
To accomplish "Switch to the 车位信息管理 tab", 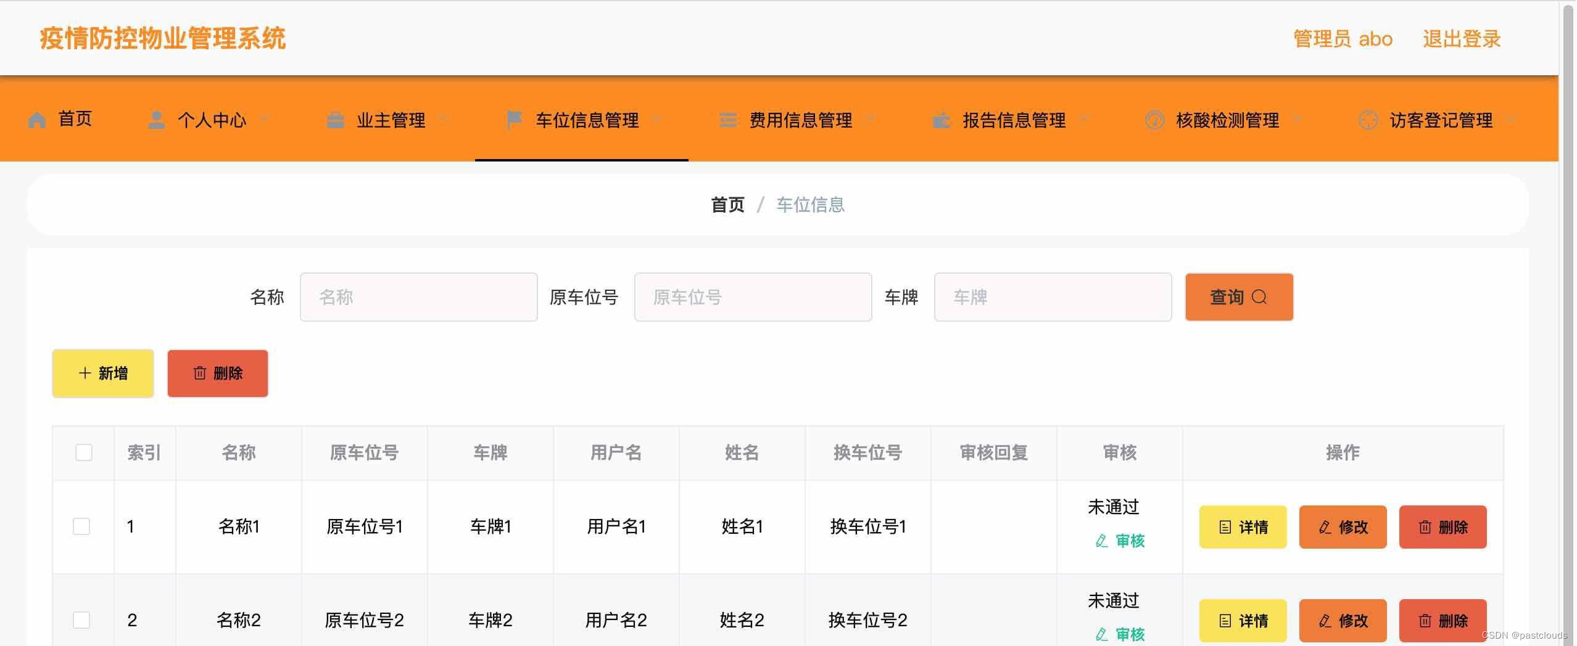I will coord(587,120).
